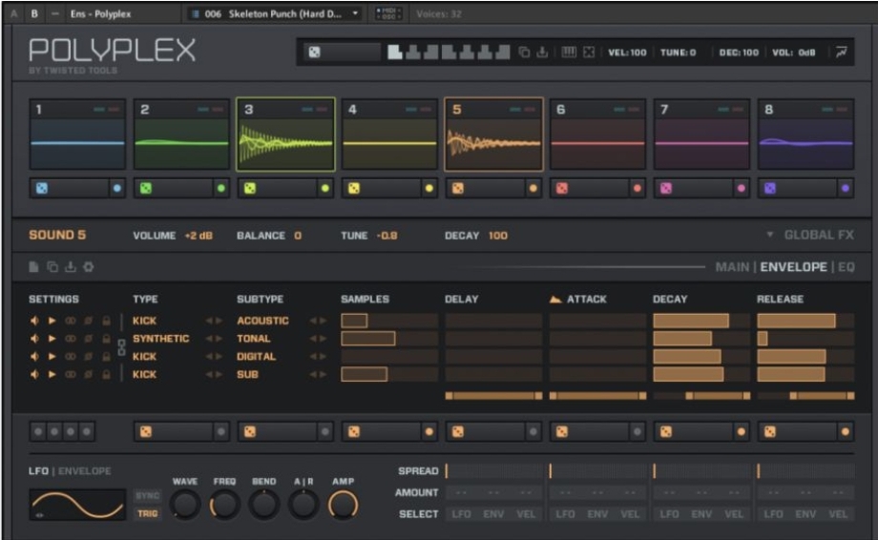The height and width of the screenshot is (540, 878).
Task: Randomize the SAMPLES column with dice
Action: pos(354,431)
